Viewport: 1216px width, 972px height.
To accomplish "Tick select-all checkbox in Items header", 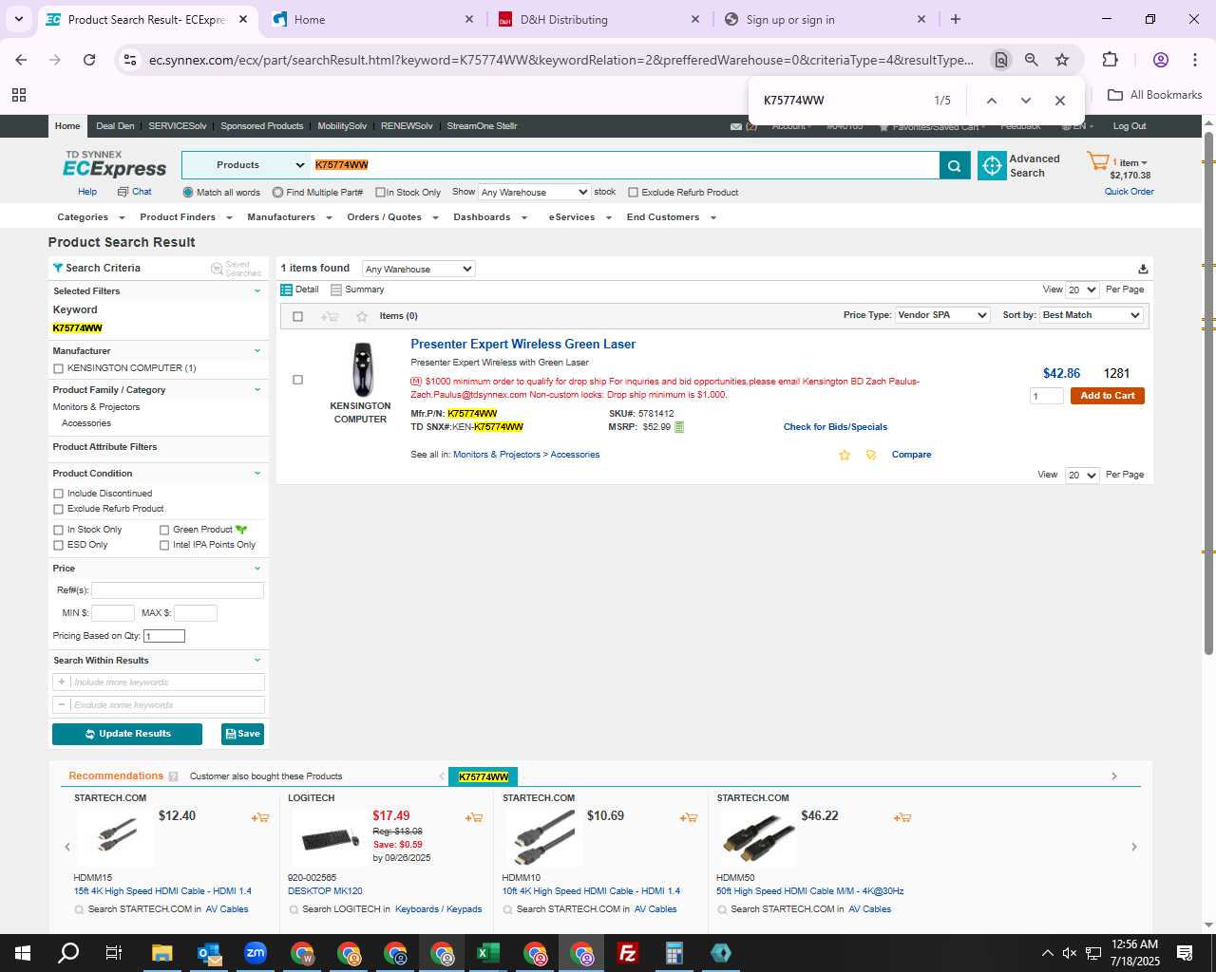I will [297, 316].
